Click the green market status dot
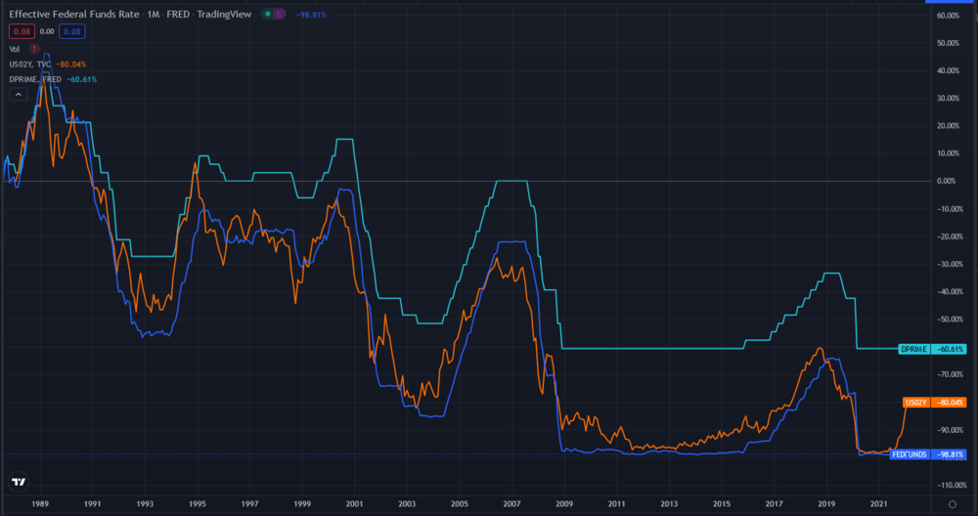Screen dimensions: 978x516 [x=268, y=16]
